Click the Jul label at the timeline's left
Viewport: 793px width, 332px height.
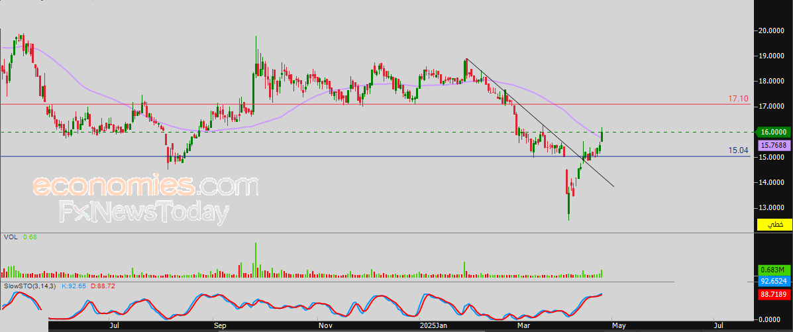tap(115, 325)
